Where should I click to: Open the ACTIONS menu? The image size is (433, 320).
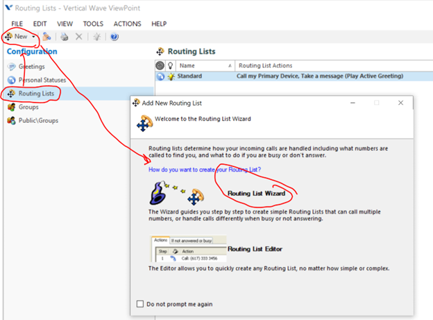(x=127, y=24)
